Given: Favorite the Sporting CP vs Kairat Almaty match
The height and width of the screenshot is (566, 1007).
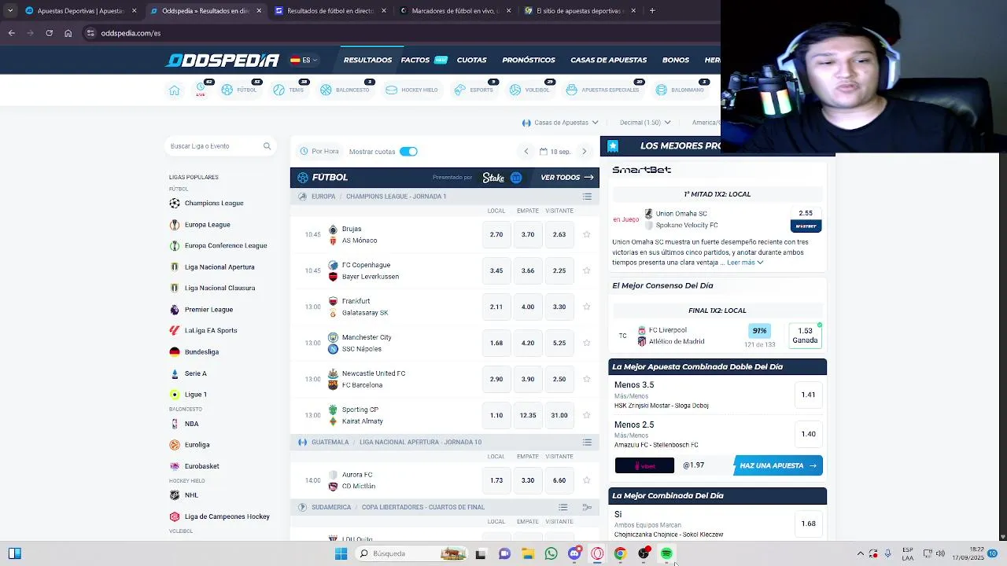Looking at the screenshot, I should [587, 415].
